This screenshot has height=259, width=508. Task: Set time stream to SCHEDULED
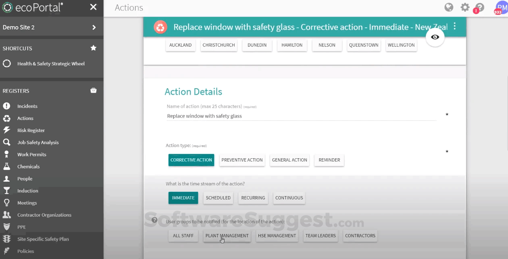(218, 198)
